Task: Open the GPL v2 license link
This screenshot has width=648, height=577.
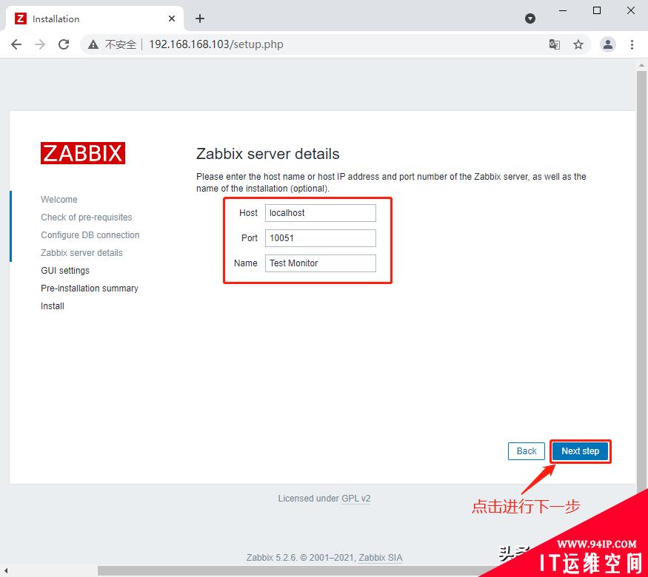Action: click(x=355, y=499)
